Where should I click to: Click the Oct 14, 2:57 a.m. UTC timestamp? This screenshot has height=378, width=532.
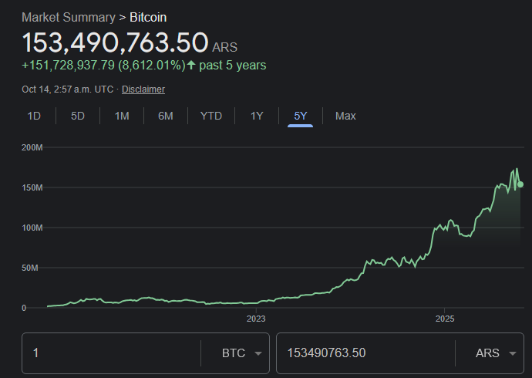pos(68,89)
